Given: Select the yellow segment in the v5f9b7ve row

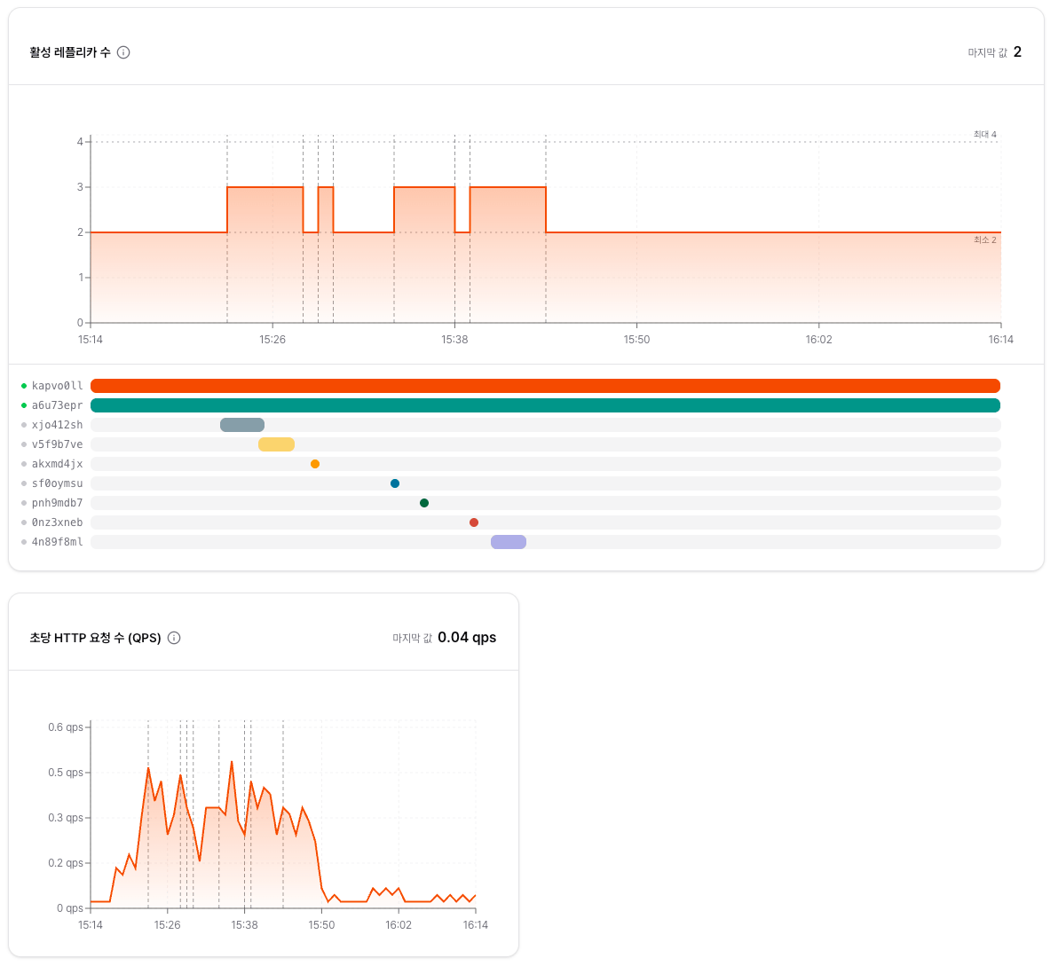Looking at the screenshot, I should (277, 444).
